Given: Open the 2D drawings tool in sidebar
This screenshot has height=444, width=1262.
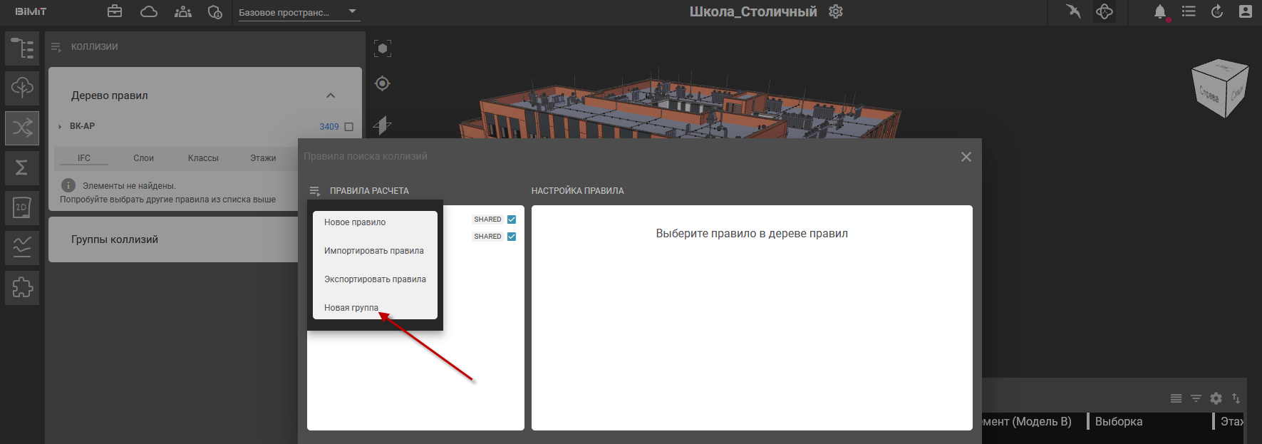Looking at the screenshot, I should pos(22,208).
